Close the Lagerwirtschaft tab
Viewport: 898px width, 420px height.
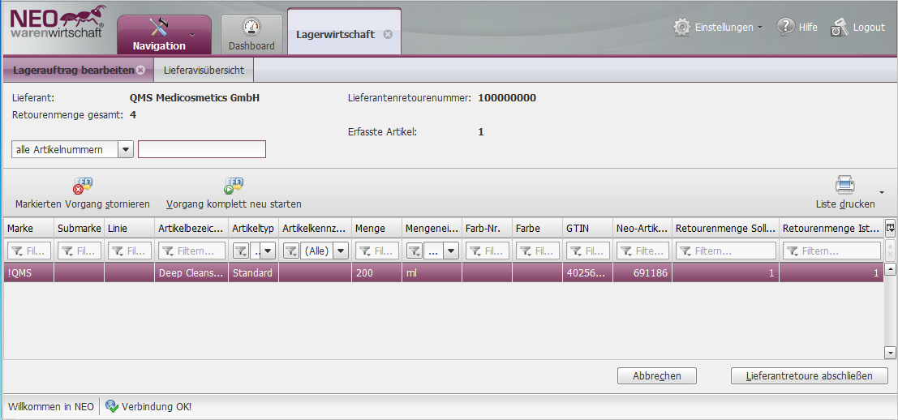click(x=388, y=34)
